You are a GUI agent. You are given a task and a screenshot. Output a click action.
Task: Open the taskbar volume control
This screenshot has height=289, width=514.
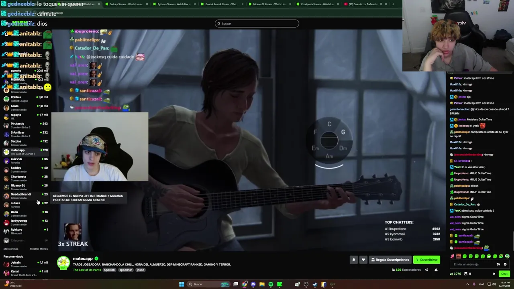[494, 284]
